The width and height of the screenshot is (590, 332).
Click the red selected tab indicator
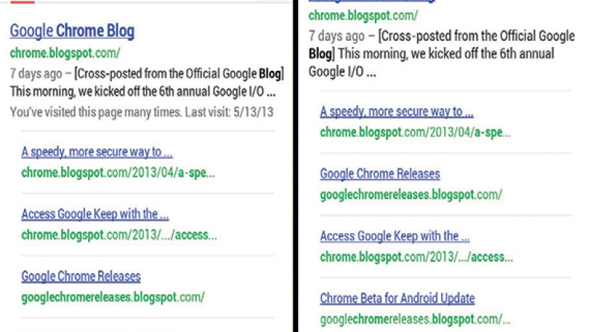[x=22, y=2]
